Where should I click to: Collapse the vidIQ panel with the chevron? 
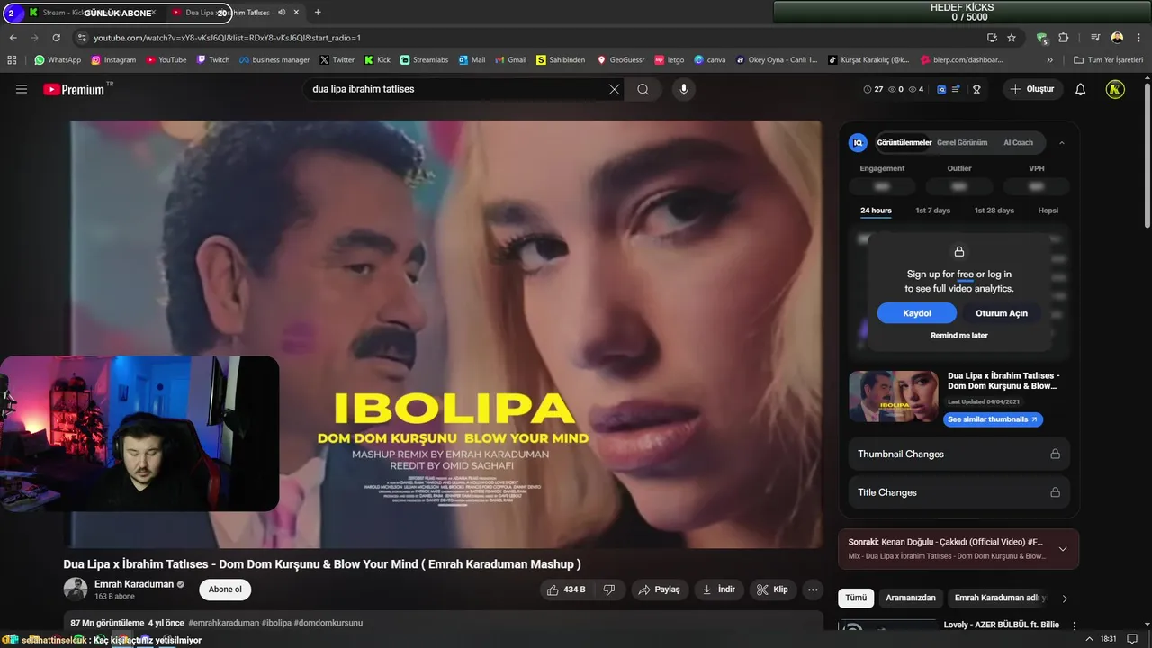pyautogui.click(x=1061, y=142)
